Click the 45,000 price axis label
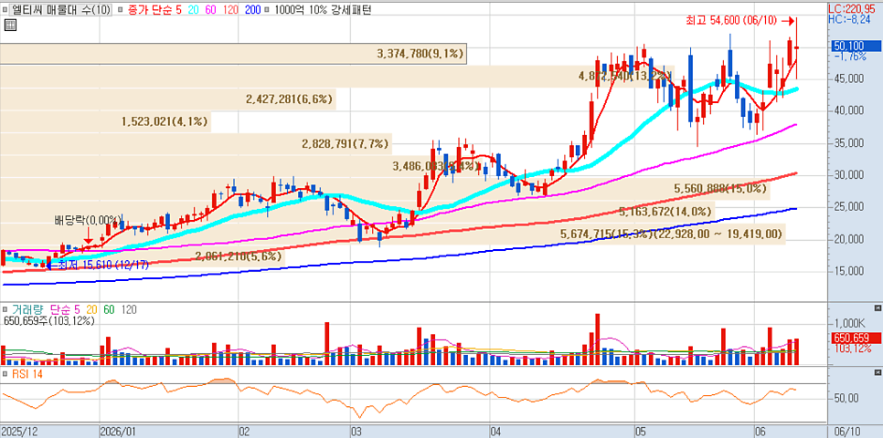 tap(849, 78)
